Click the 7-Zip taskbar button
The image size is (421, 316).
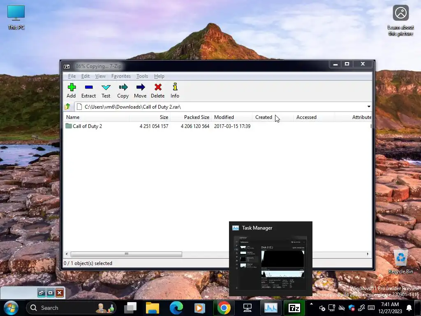pos(294,308)
